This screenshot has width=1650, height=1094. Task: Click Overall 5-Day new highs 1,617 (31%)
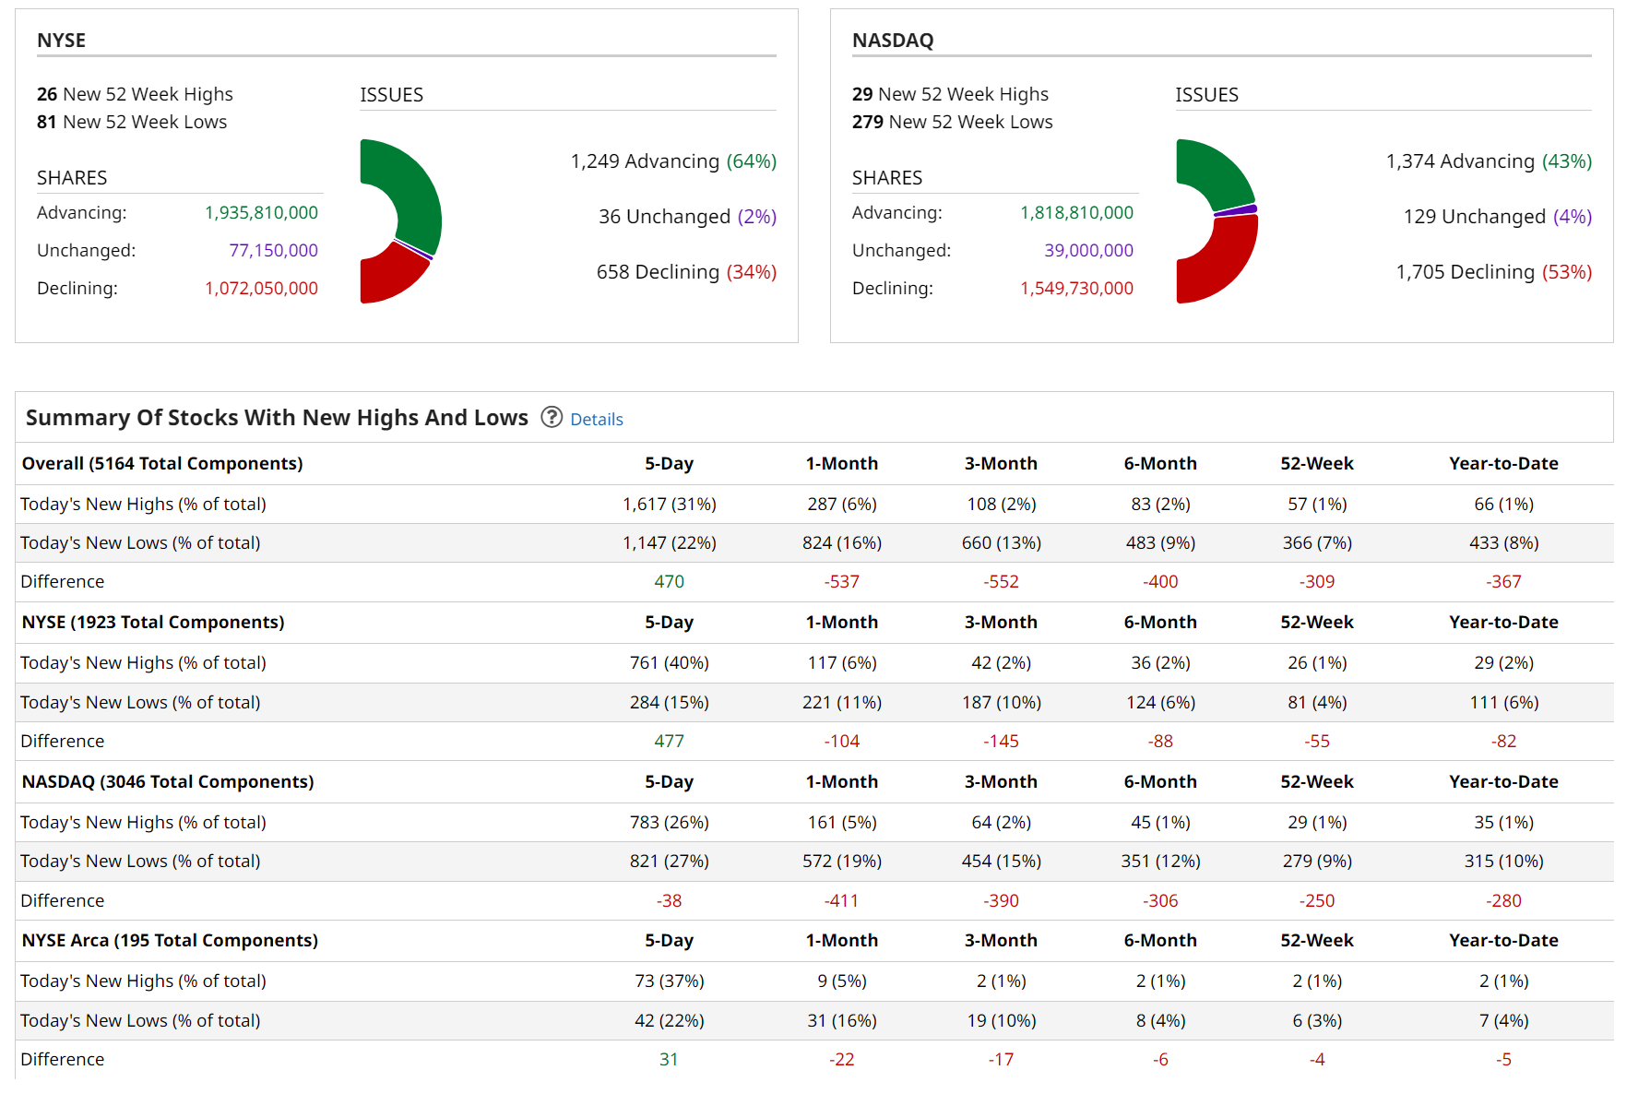(670, 505)
